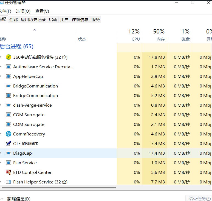Select the Elan Service row name
Screen dimensions: 212x201
pyautogui.click(x=25, y=163)
